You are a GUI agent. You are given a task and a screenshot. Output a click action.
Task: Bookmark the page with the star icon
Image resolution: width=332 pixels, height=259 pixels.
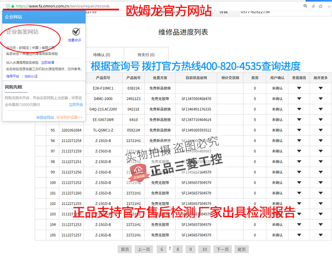point(320,6)
